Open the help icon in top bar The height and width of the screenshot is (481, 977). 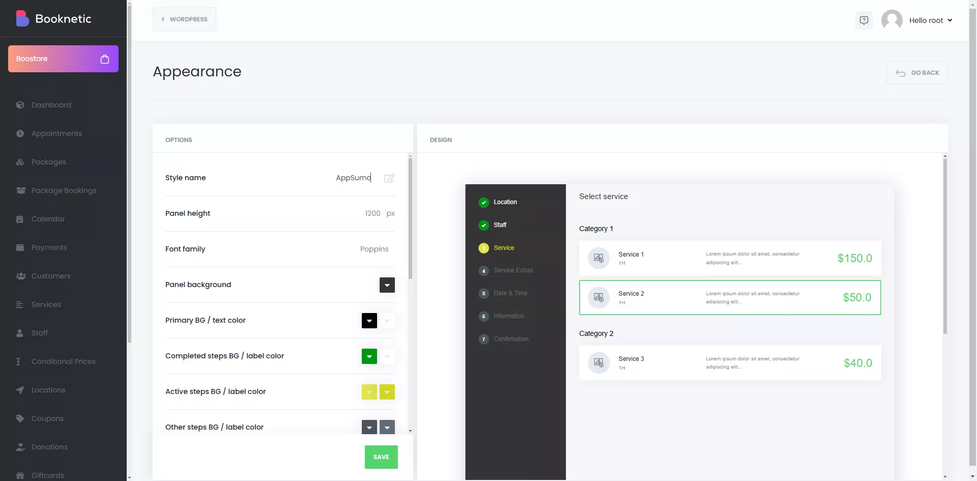click(x=864, y=20)
